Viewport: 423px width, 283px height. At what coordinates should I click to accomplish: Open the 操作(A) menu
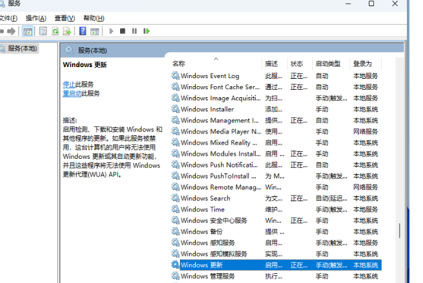(x=36, y=18)
